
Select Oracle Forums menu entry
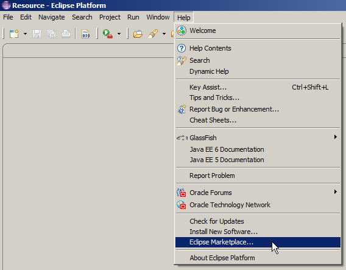click(x=258, y=193)
